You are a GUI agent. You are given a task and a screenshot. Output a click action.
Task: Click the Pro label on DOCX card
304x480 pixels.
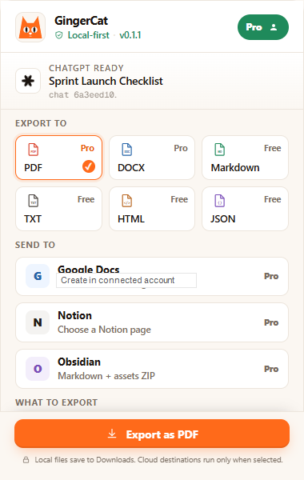click(x=181, y=148)
